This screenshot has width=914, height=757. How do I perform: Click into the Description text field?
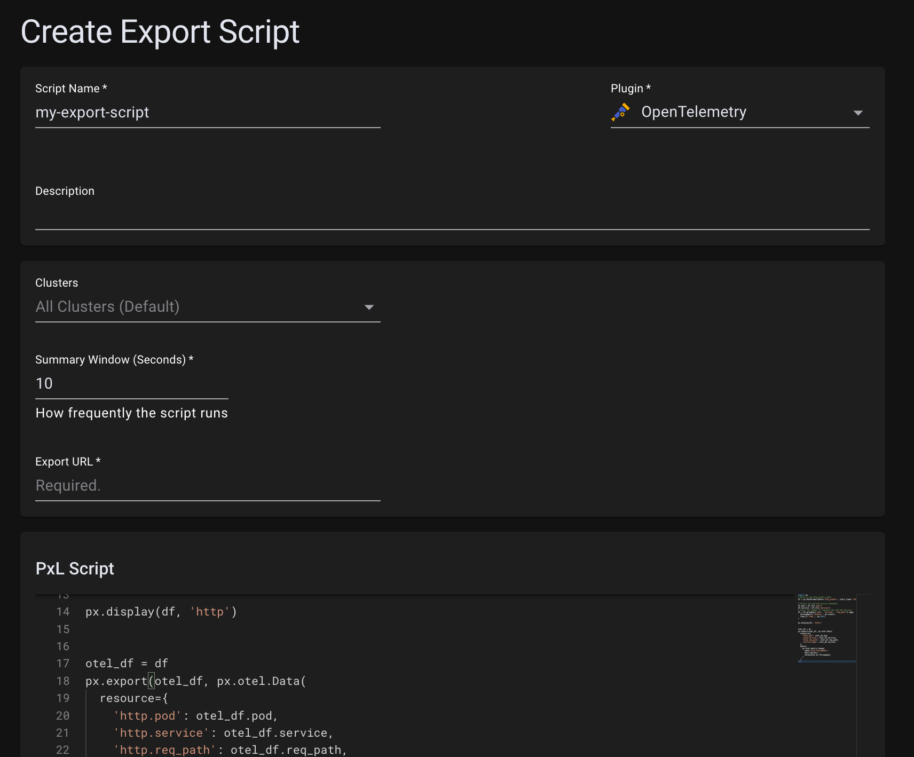tap(452, 216)
